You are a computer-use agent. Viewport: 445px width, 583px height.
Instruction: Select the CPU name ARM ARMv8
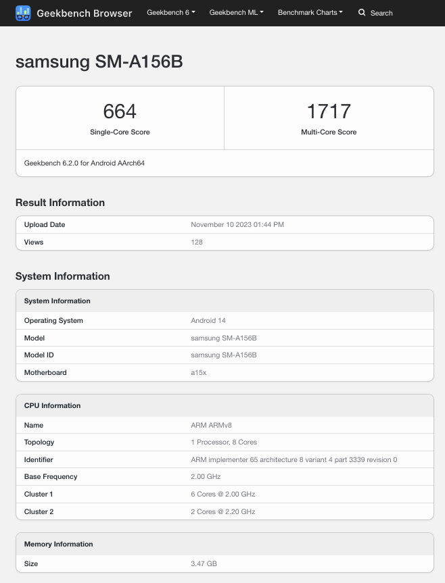click(x=211, y=426)
